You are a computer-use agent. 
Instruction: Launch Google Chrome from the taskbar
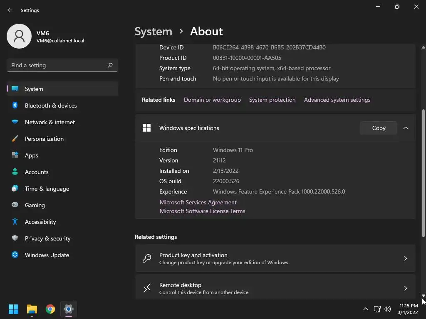click(x=50, y=309)
